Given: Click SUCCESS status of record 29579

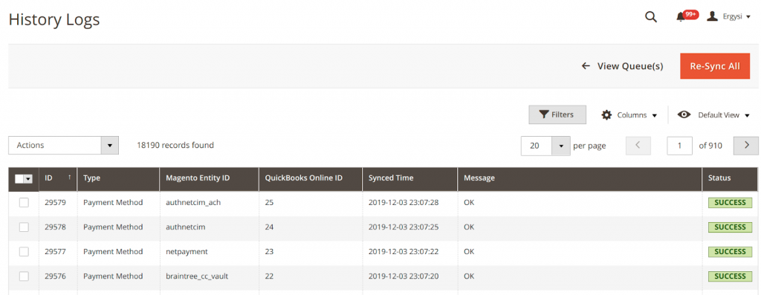Looking at the screenshot, I should pos(730,203).
